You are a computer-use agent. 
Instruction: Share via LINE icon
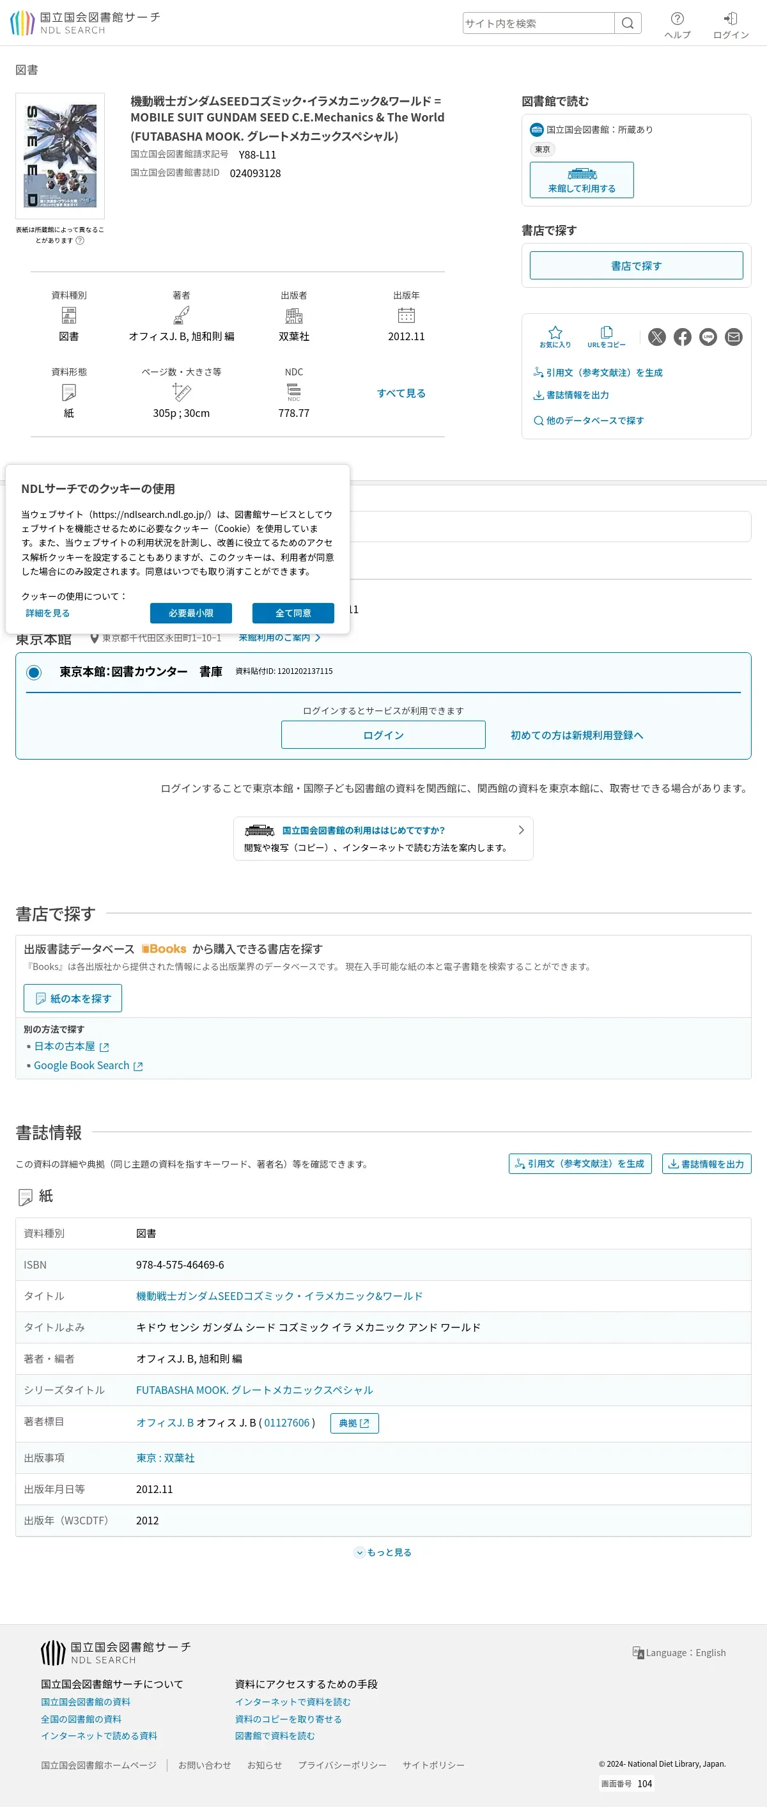click(x=708, y=337)
